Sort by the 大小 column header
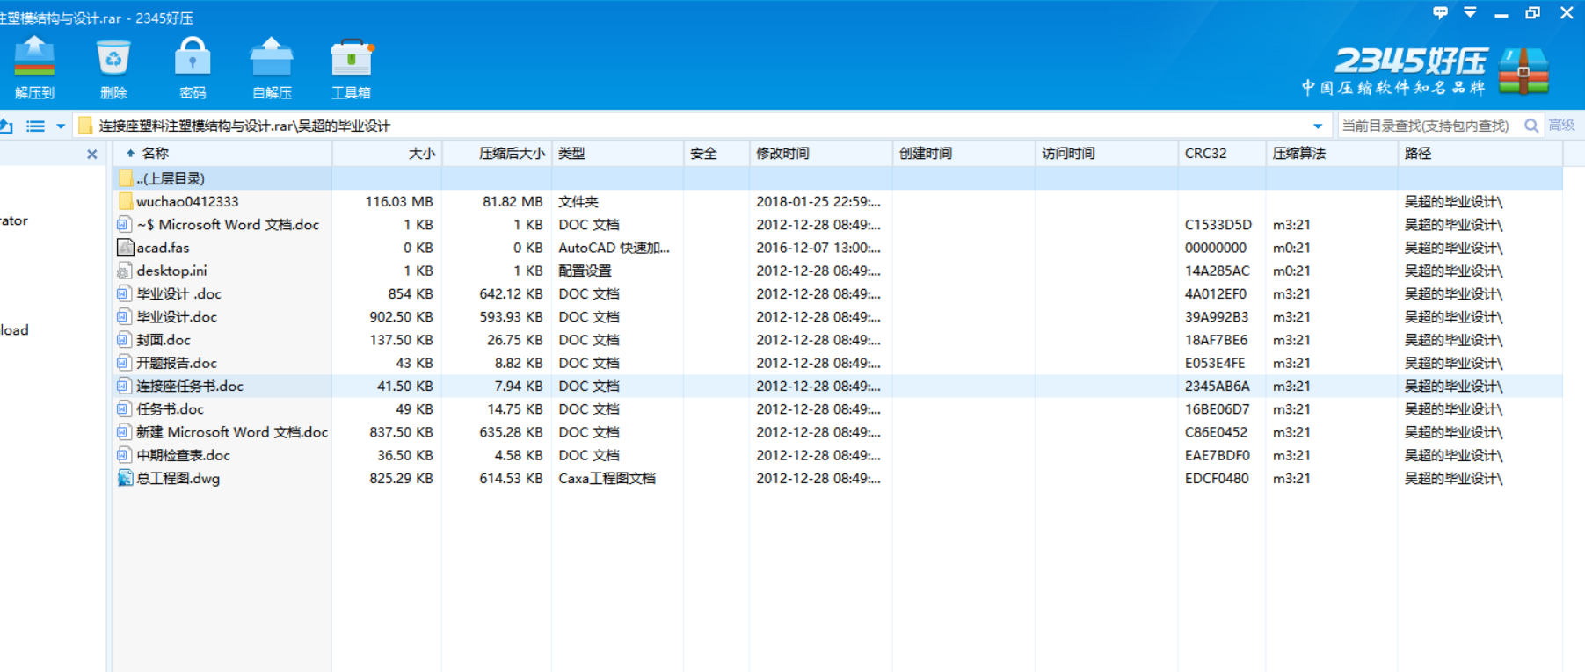1585x672 pixels. 387,154
